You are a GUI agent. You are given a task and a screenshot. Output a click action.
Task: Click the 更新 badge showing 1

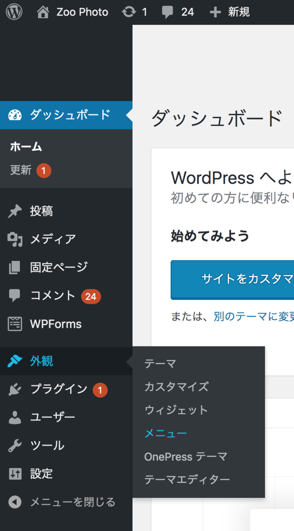(44, 170)
